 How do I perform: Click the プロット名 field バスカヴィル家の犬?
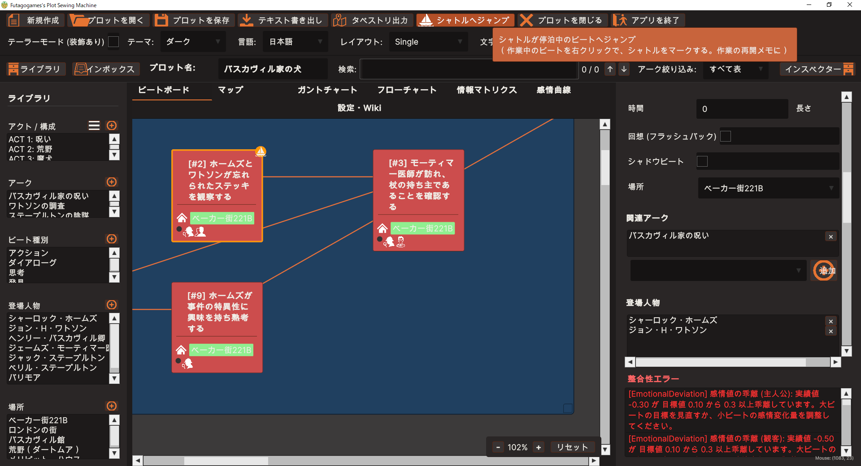click(x=273, y=69)
